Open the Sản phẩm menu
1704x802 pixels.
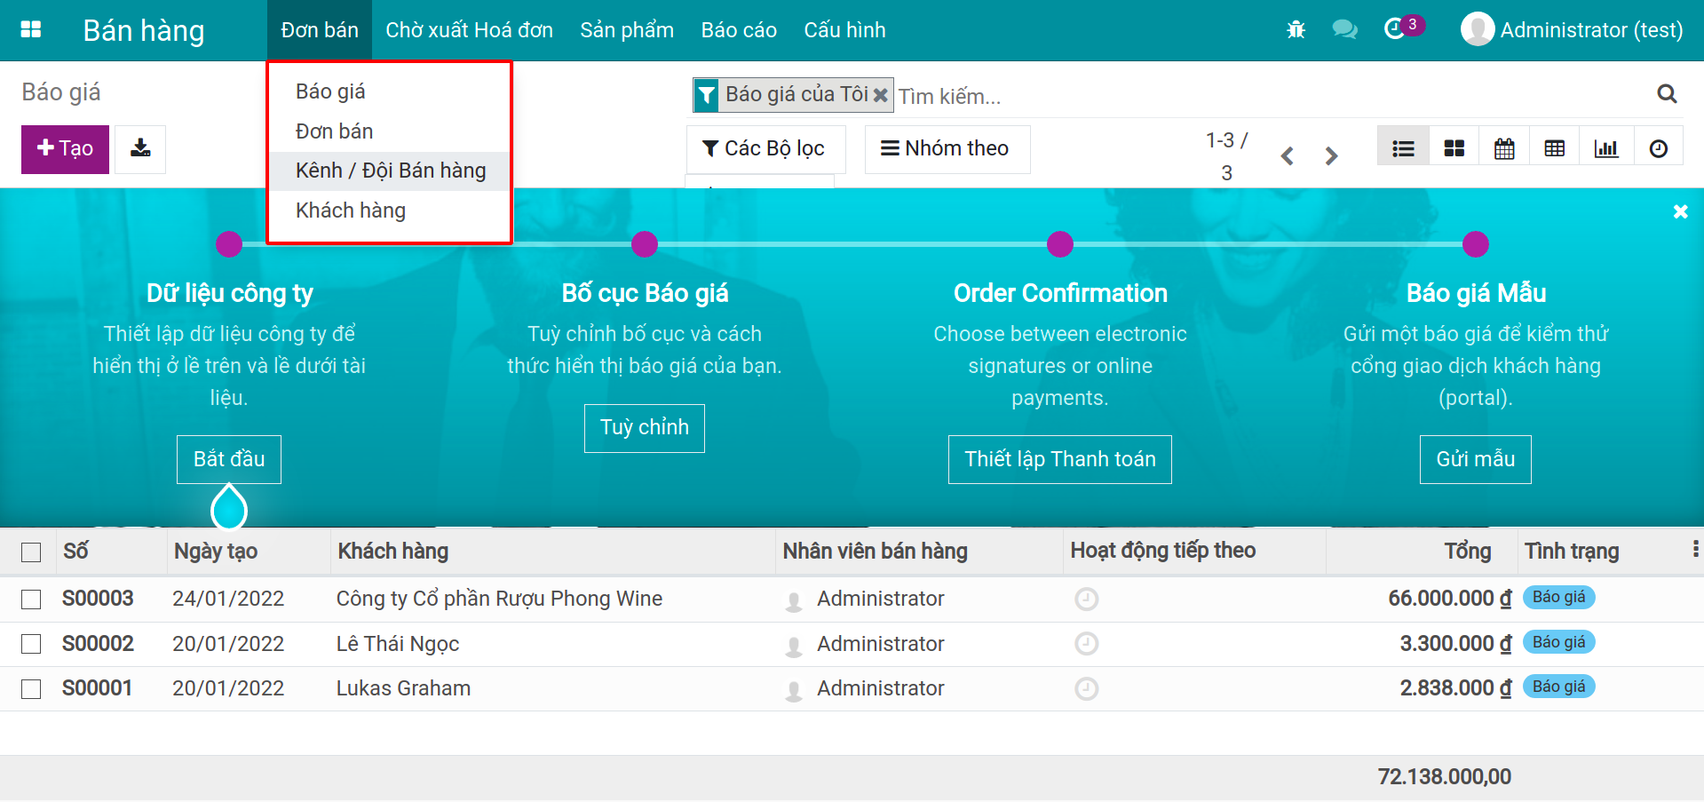tap(626, 30)
